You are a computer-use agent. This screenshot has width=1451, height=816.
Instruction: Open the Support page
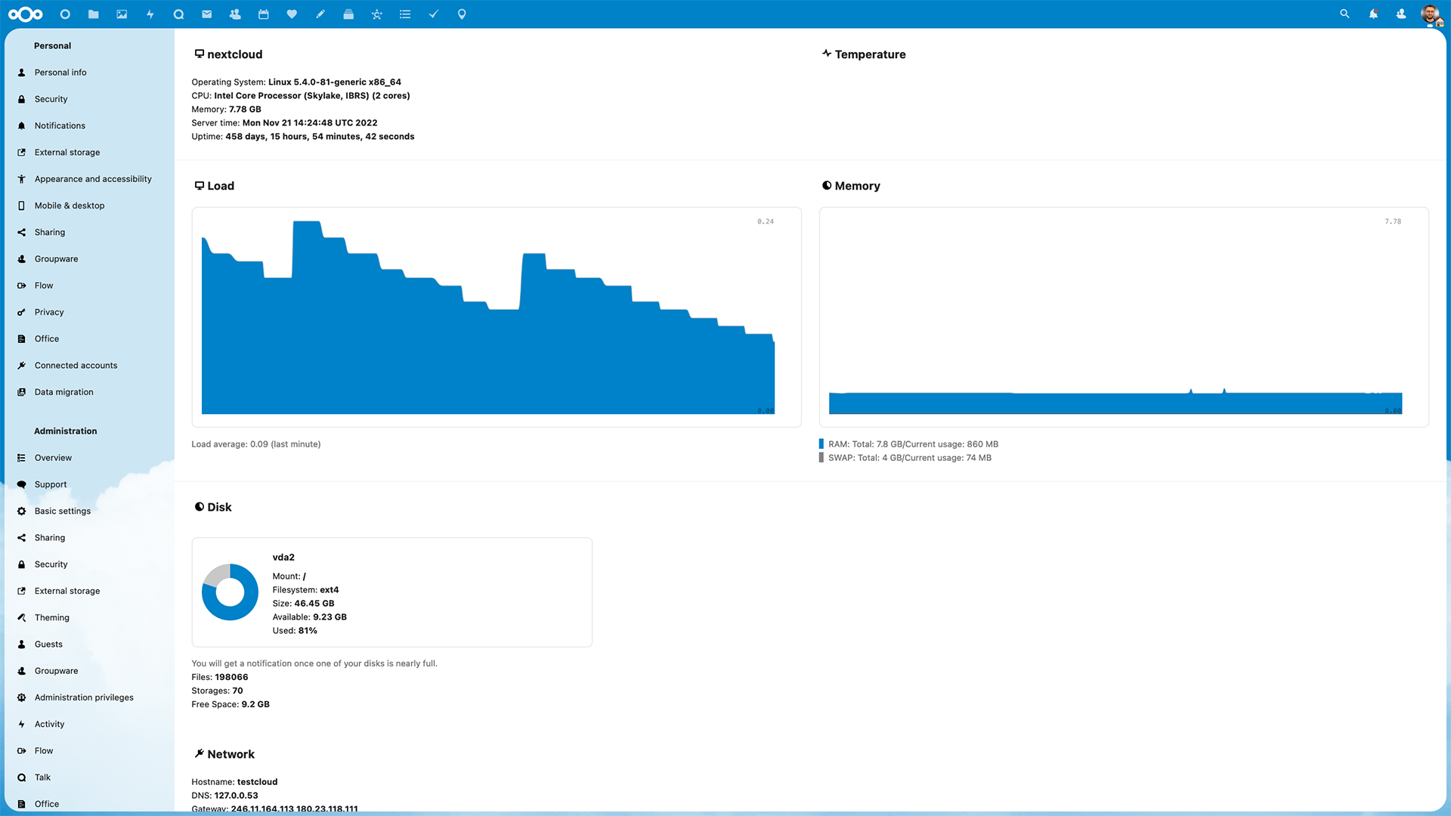pyautogui.click(x=50, y=484)
